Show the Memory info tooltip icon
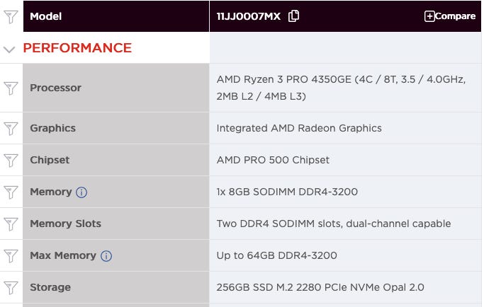The image size is (484, 307). [x=81, y=192]
